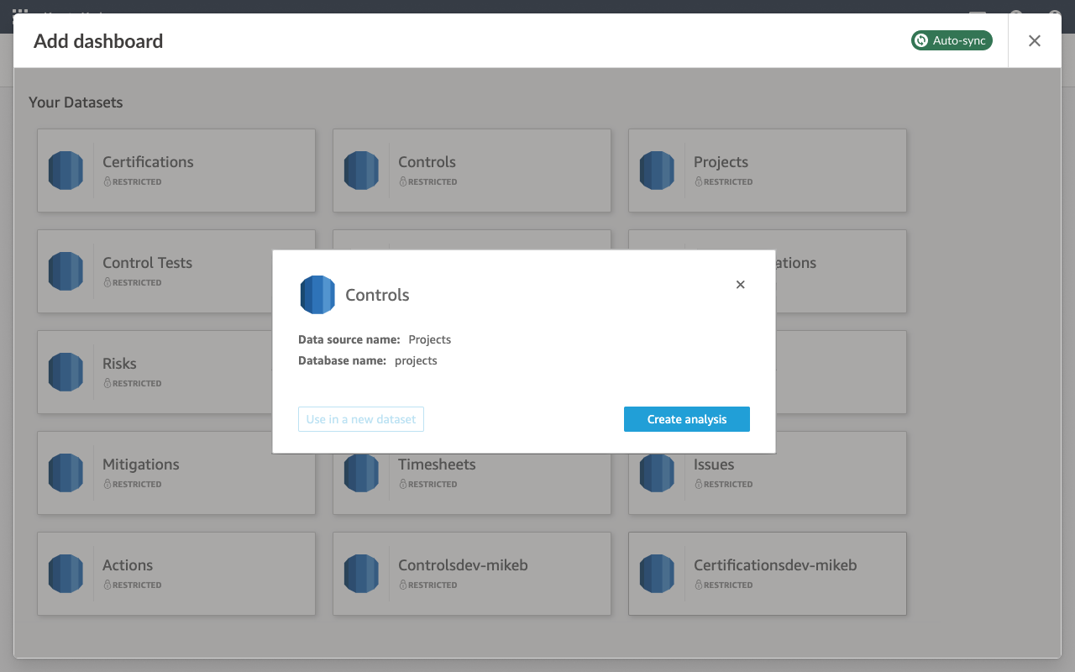The image size is (1075, 672).
Task: Click the Controls database icon in popup
Action: tap(317, 295)
